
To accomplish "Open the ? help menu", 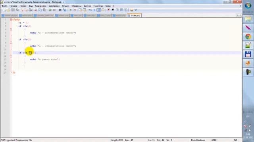I will pos(114,6).
